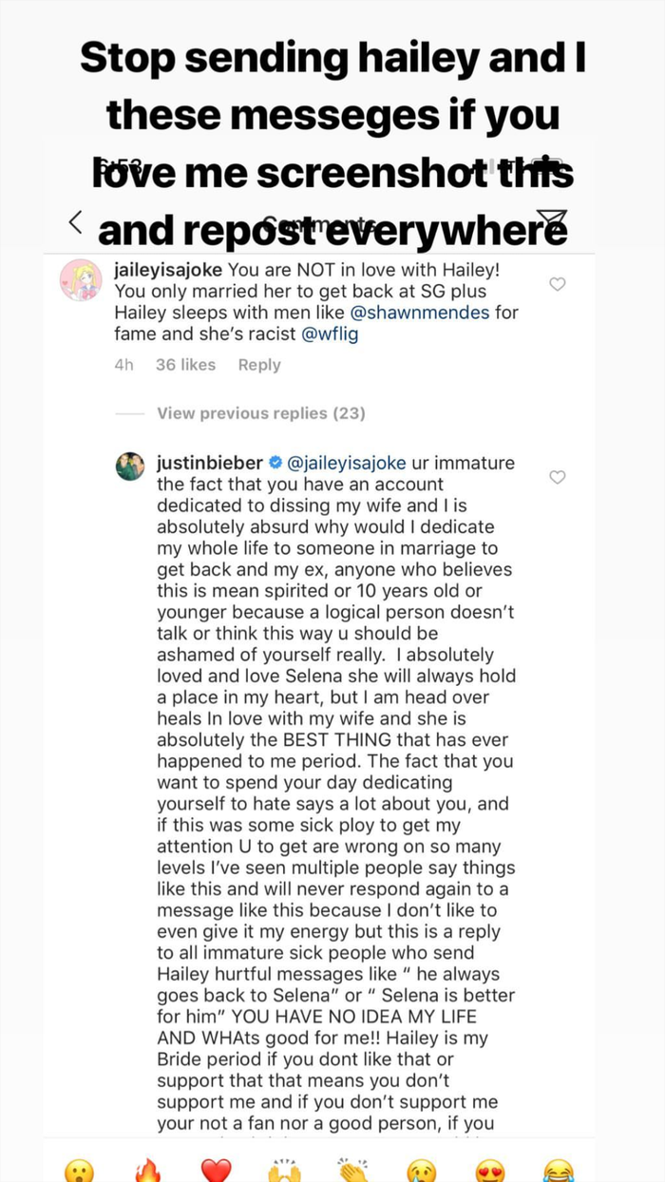Send the crying face emoji reaction
Image resolution: width=665 pixels, height=1182 pixels.
pyautogui.click(x=421, y=1171)
